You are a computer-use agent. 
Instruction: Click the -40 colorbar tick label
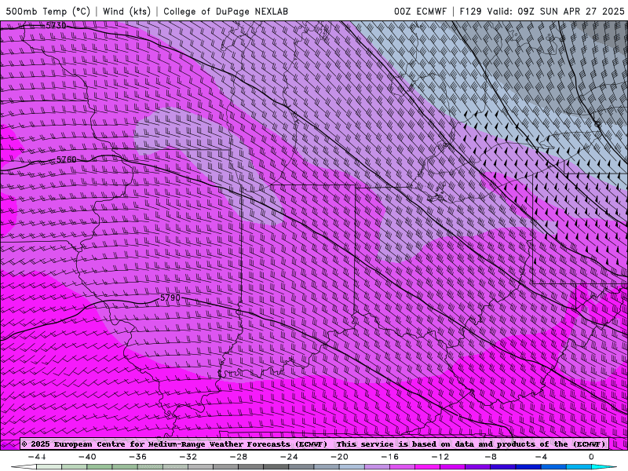pos(87,457)
